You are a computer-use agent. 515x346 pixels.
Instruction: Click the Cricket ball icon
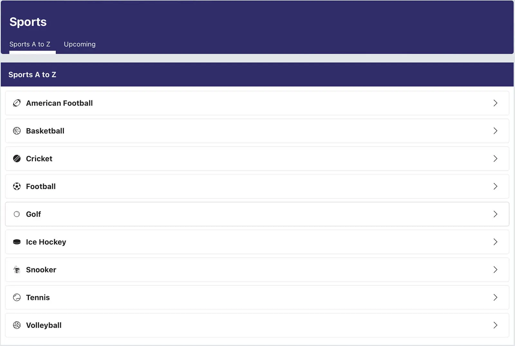pos(17,159)
